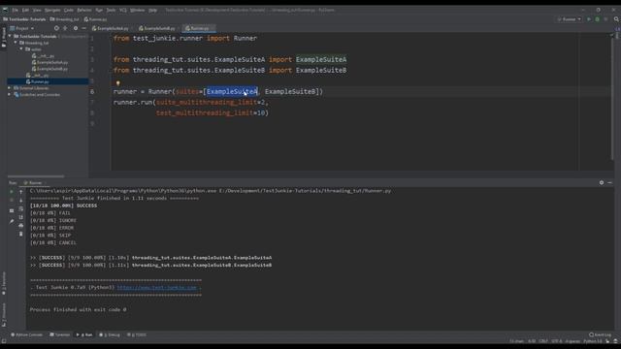The image size is (621, 349).
Task: Click the TestJunkie-Tutorials breadcrumb
Action: [x=24, y=19]
